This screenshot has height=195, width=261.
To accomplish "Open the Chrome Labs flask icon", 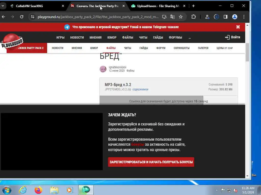I will (x=207, y=17).
